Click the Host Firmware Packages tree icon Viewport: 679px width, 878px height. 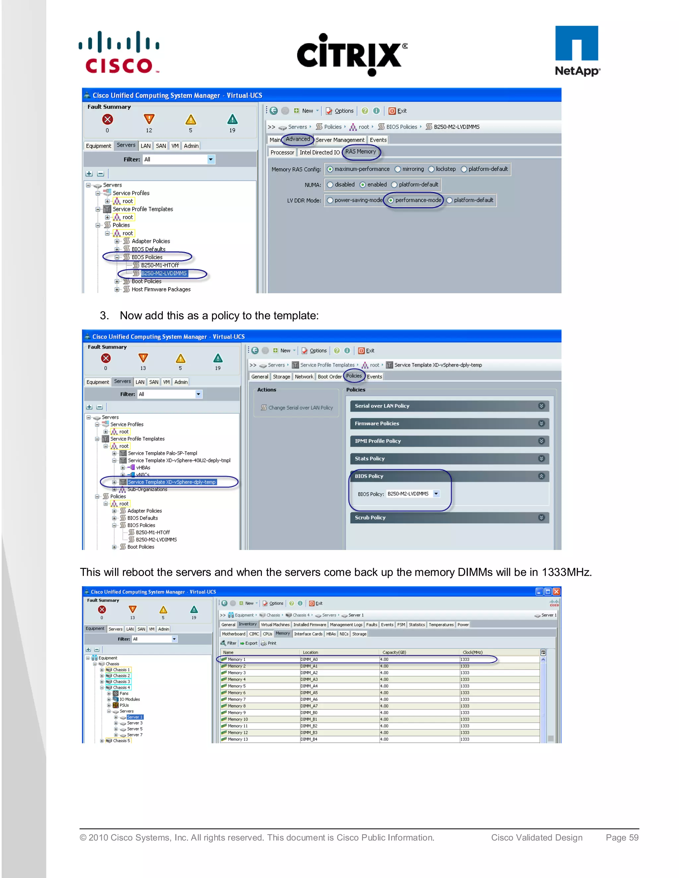click(x=127, y=290)
